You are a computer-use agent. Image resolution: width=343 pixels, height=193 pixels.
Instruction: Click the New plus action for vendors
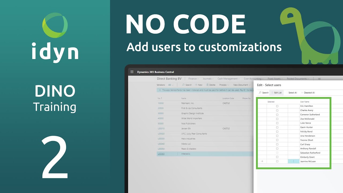[x=199, y=85]
